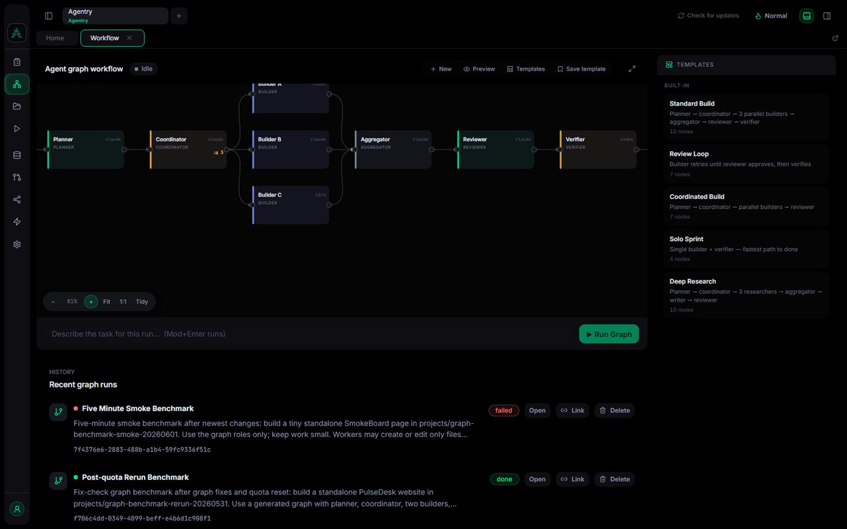
Task: Select the Agentry workspace tab
Action: point(115,16)
